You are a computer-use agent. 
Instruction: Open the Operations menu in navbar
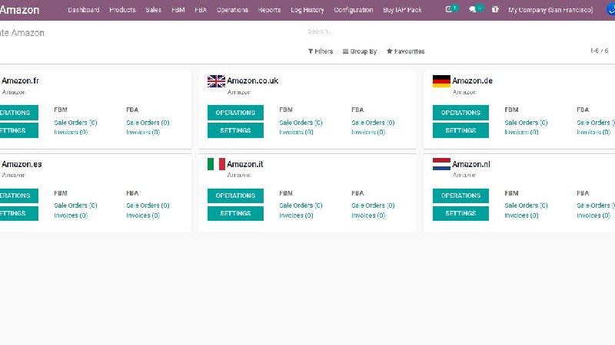click(x=232, y=10)
